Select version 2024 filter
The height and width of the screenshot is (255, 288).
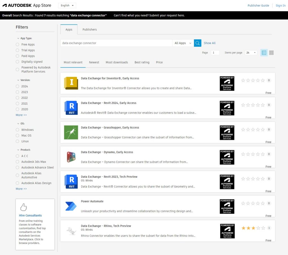pos(17,86)
